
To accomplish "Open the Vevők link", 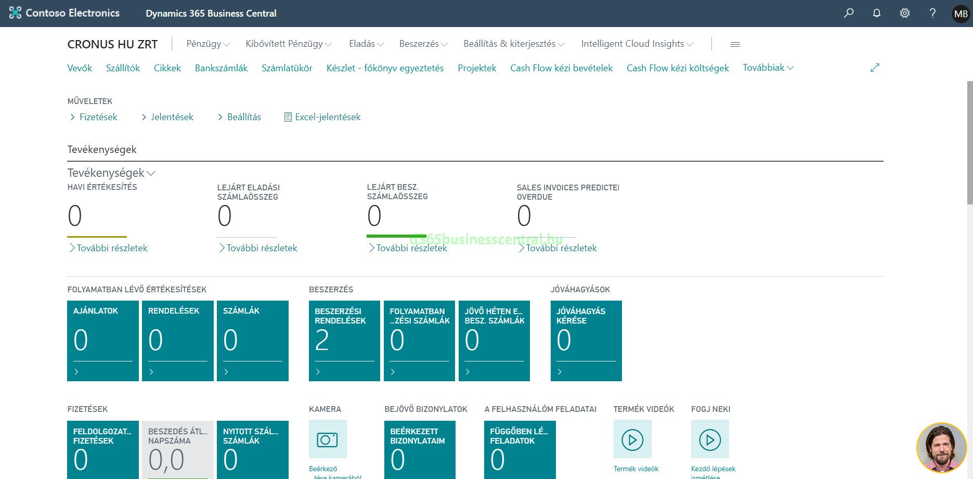I will pos(80,68).
